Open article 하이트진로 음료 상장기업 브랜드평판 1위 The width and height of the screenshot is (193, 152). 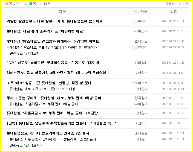click(x=56, y=73)
